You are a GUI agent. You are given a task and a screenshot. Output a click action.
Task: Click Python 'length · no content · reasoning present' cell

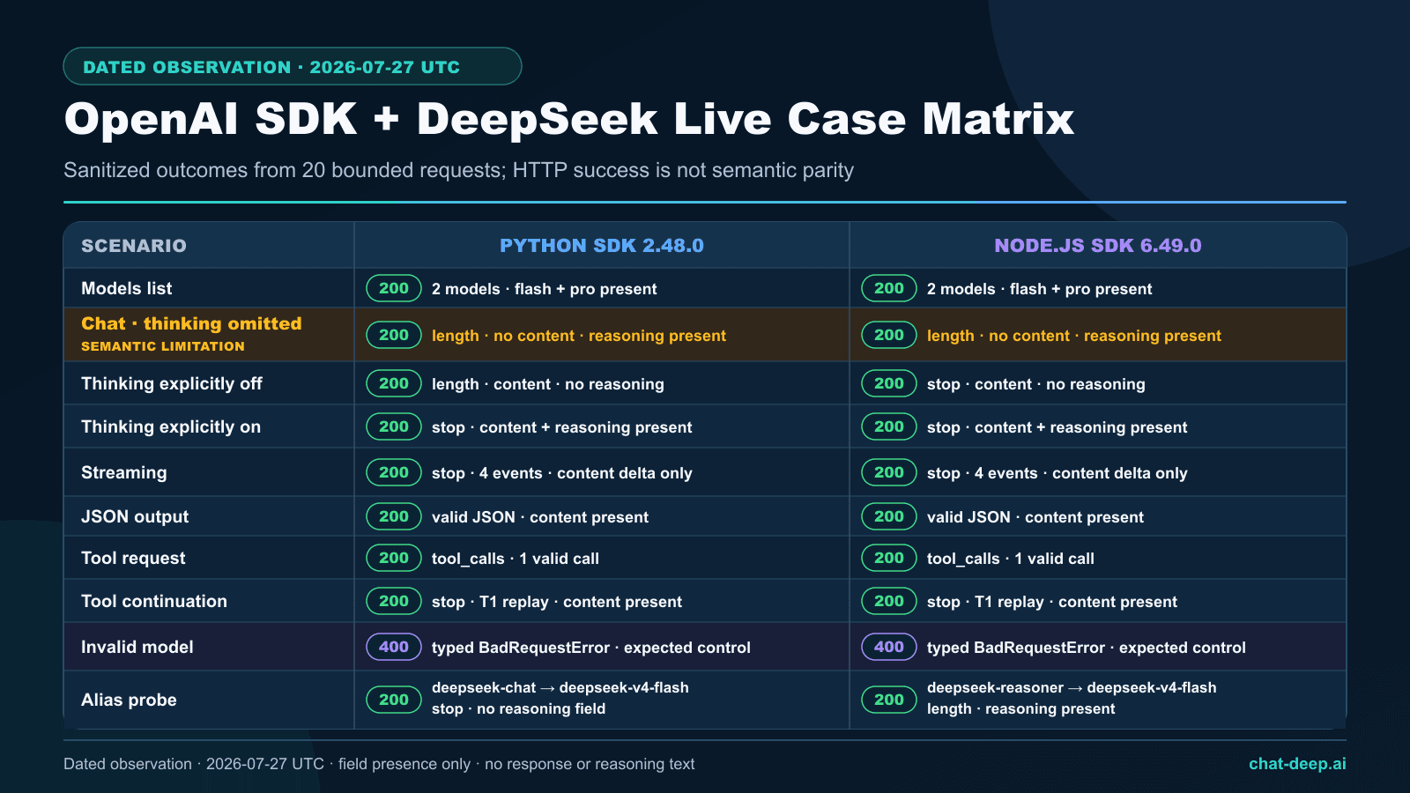pos(579,336)
